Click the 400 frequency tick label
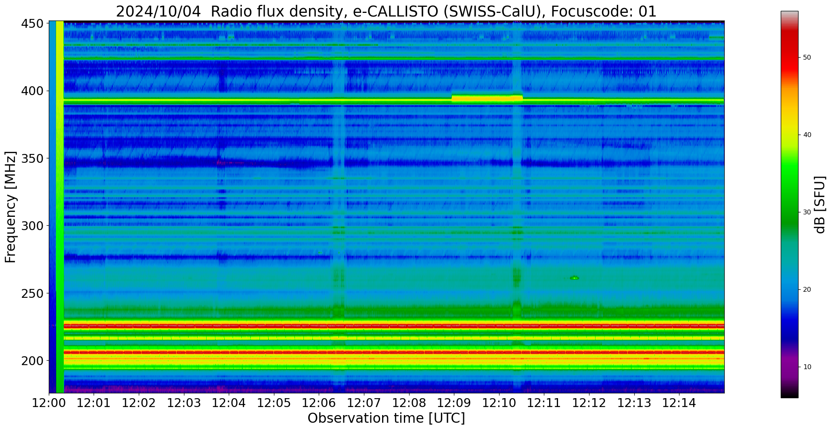832x430 pixels. (32, 91)
